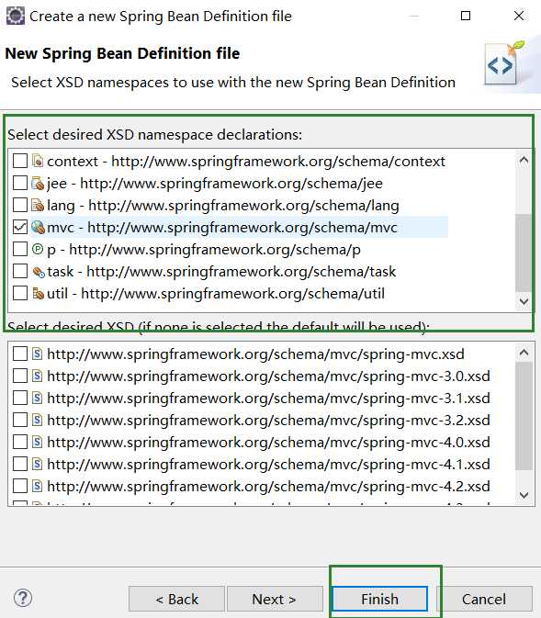Click the util namespace icon
Image resolution: width=541 pixels, height=618 pixels.
38,293
